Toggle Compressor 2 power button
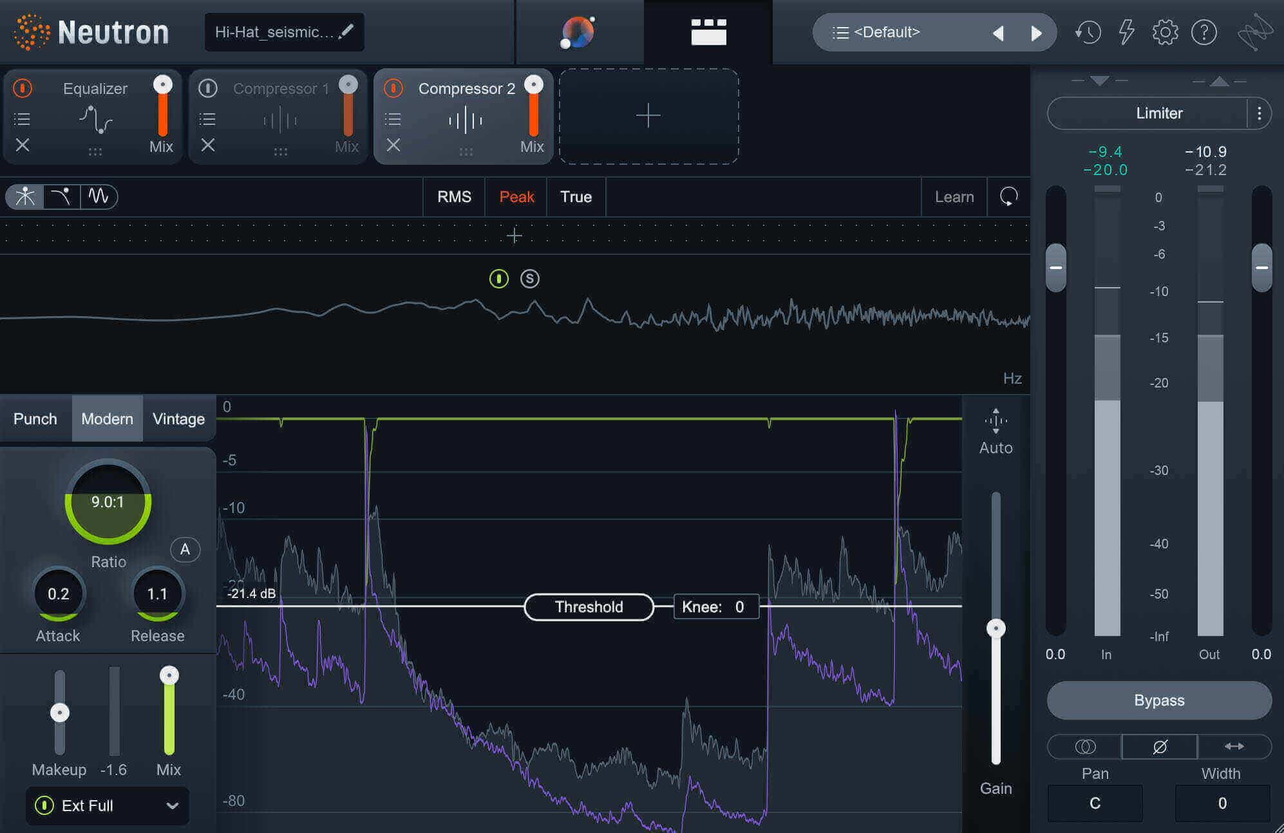 point(393,88)
